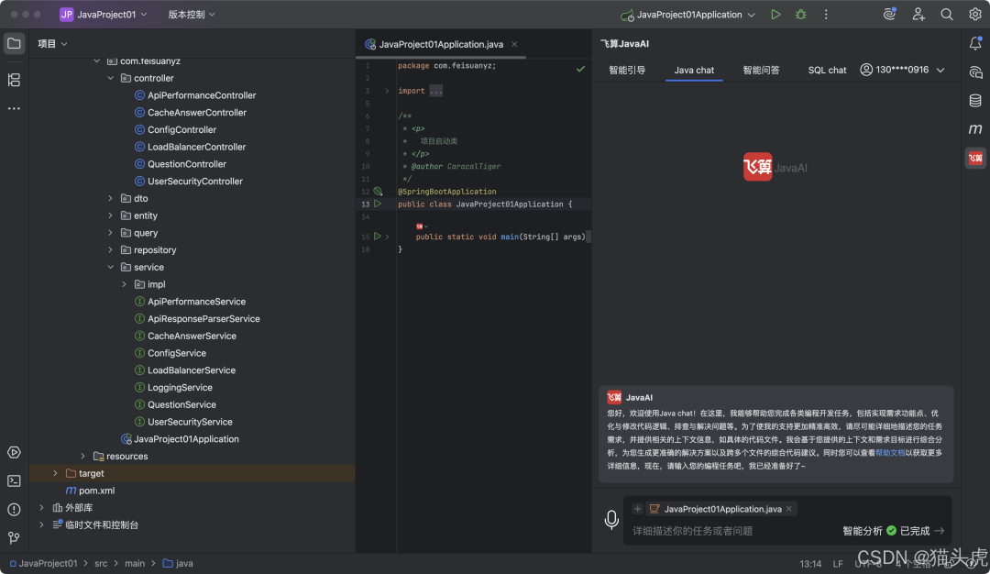Open account 130****0916 dropdown
Image resolution: width=990 pixels, height=574 pixels.
click(902, 70)
